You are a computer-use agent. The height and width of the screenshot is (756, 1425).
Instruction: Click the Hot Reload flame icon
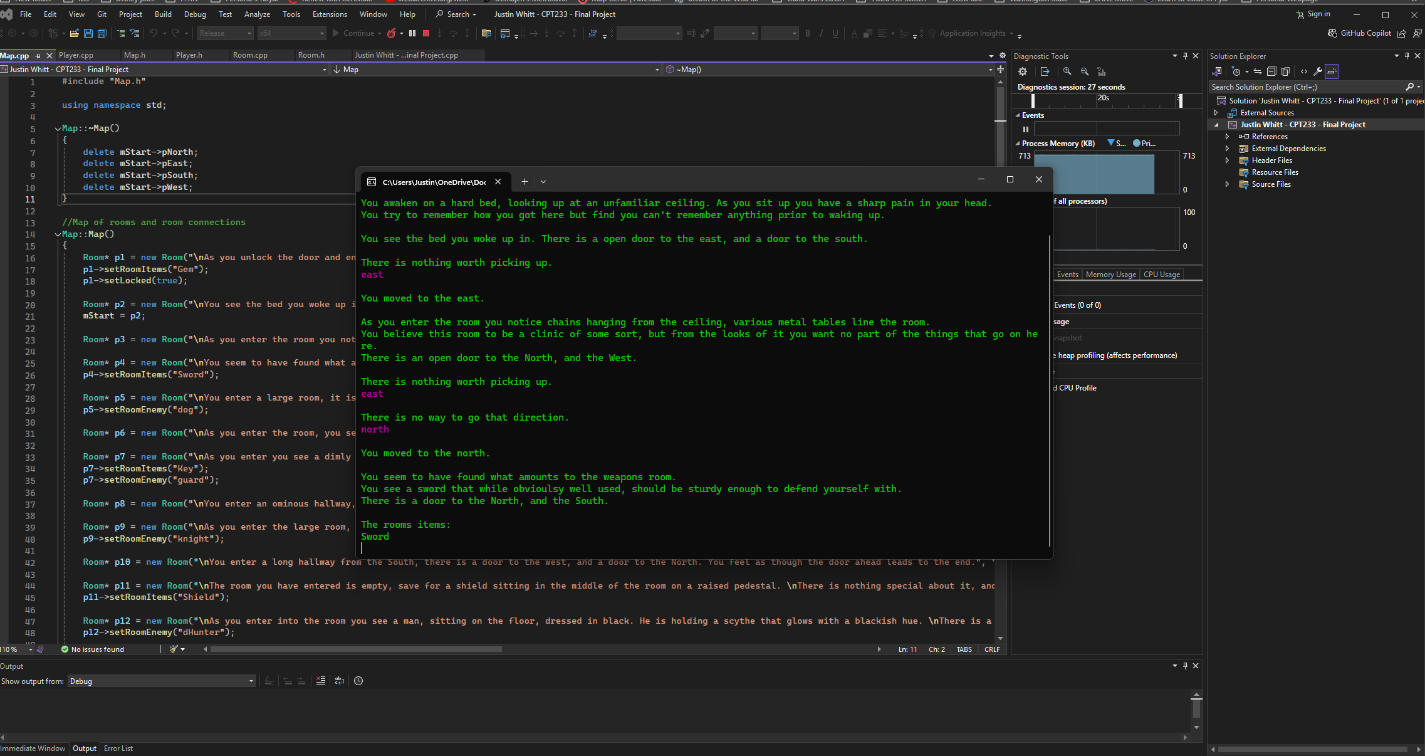point(392,33)
